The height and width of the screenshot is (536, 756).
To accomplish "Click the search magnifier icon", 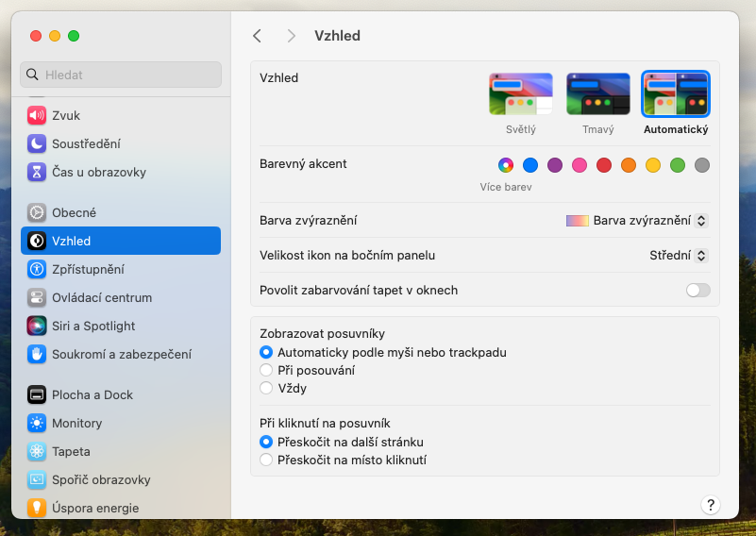I will click(32, 75).
